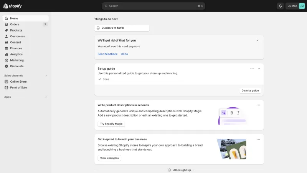Click the Point of Sale icon
Screen dimensions: 307x173
tap(7, 88)
